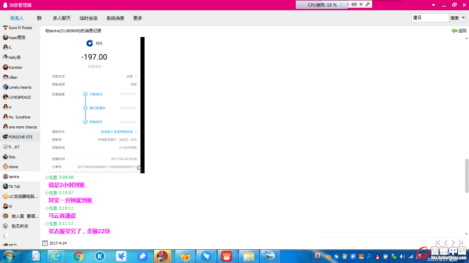Select contact PORSCHE GTS
This screenshot has width=469, height=263.
(x=20, y=137)
